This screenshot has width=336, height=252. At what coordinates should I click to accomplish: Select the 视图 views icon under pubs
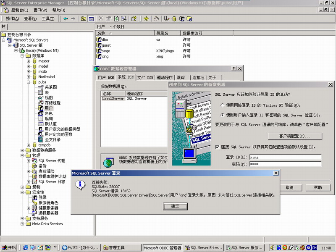(41, 98)
